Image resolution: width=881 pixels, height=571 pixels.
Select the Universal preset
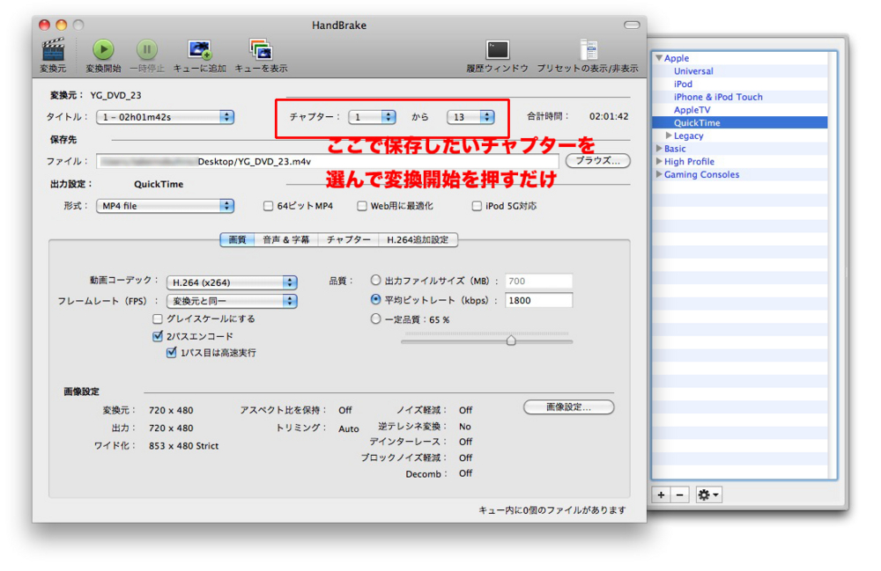click(693, 71)
